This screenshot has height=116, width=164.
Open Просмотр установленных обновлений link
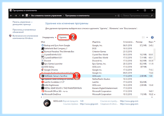click(x=24, y=31)
